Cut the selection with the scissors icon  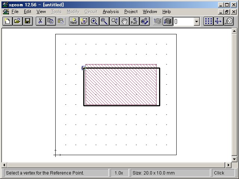tap(41, 21)
